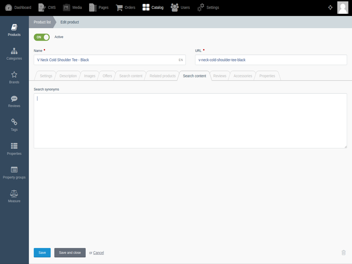Open Property groups in sidebar
The image size is (352, 264).
coord(14,173)
